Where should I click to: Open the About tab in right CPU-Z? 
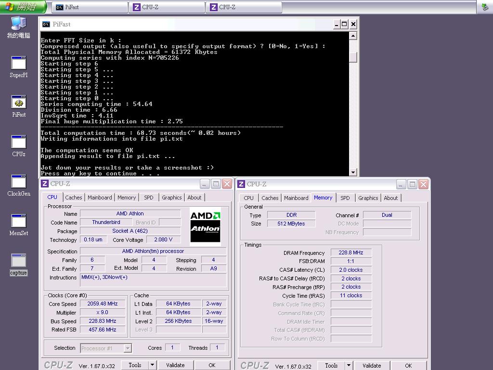coord(391,198)
